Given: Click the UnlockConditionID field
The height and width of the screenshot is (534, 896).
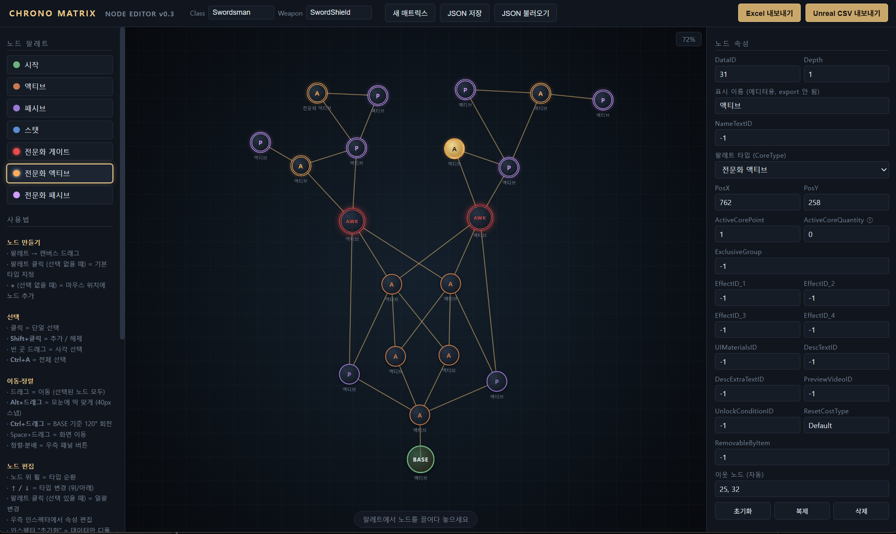Looking at the screenshot, I should (758, 425).
